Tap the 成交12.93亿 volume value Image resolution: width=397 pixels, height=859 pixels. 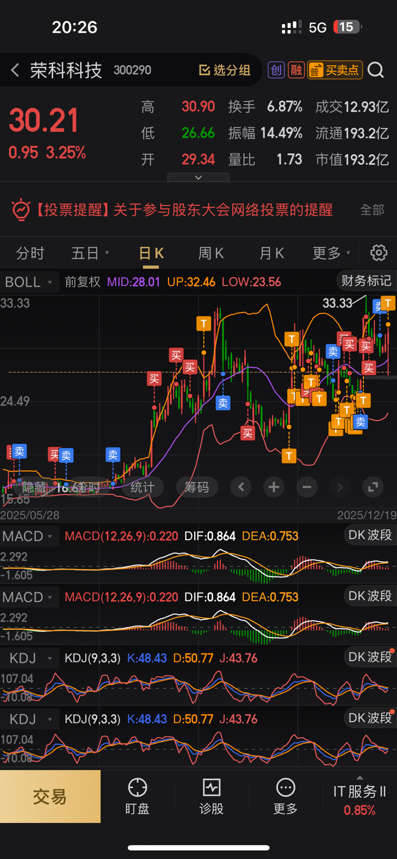352,107
